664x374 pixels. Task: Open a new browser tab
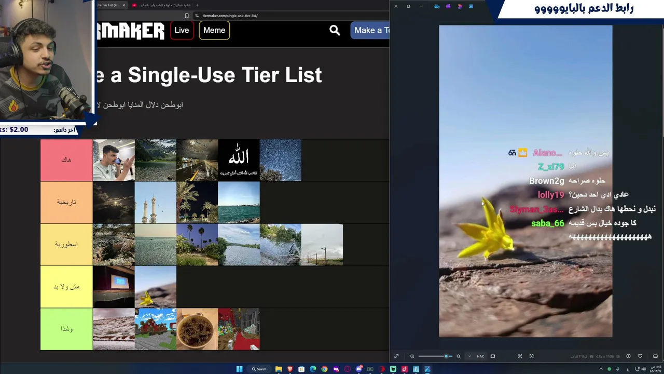click(197, 5)
